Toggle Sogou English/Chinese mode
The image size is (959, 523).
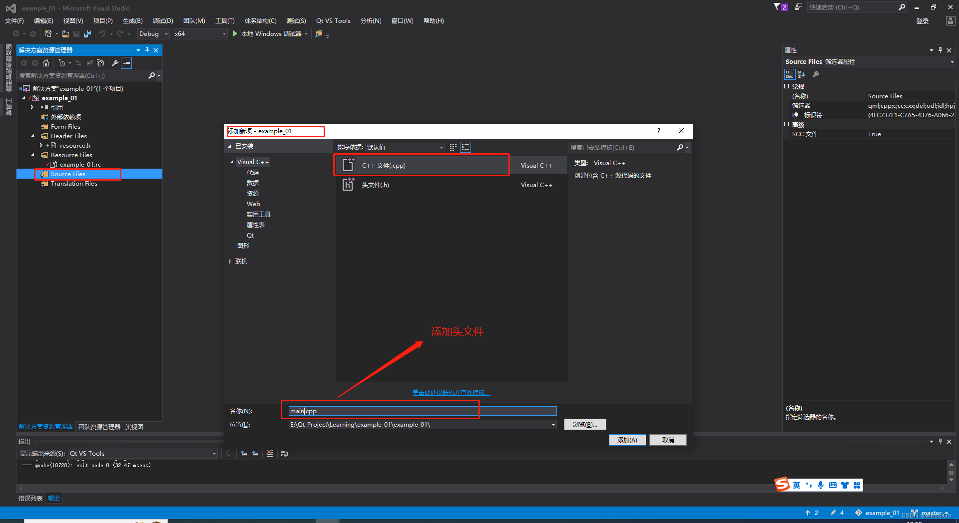(x=796, y=485)
